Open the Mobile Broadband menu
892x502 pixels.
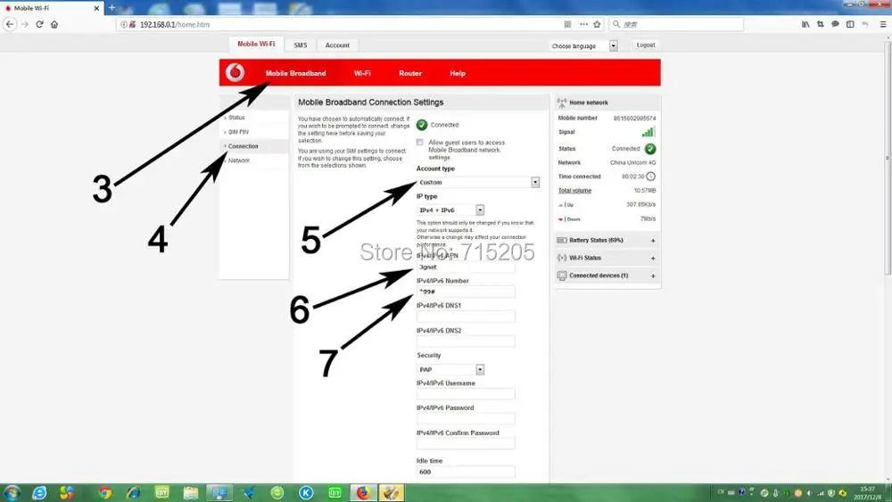296,73
